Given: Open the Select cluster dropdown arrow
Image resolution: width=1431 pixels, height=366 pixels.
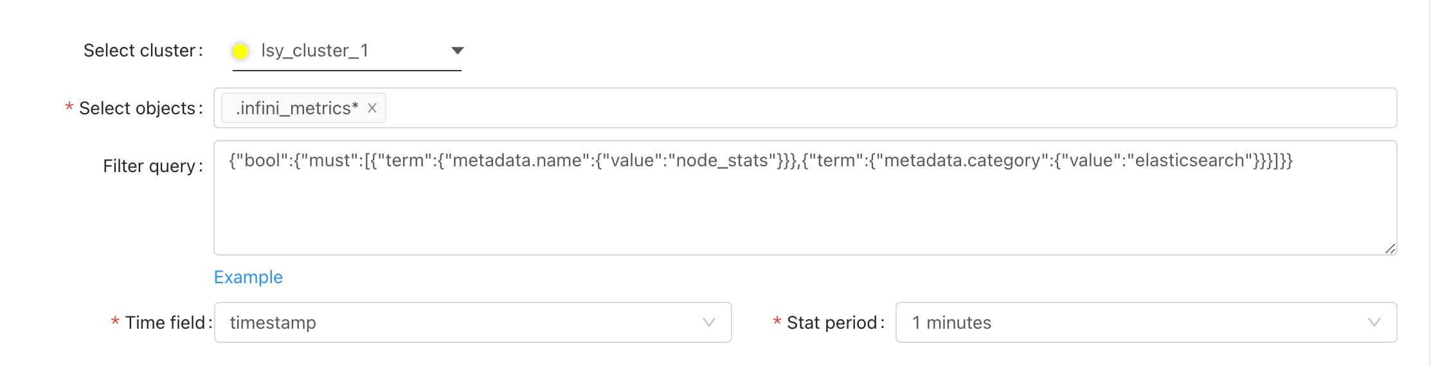Looking at the screenshot, I should coord(457,51).
